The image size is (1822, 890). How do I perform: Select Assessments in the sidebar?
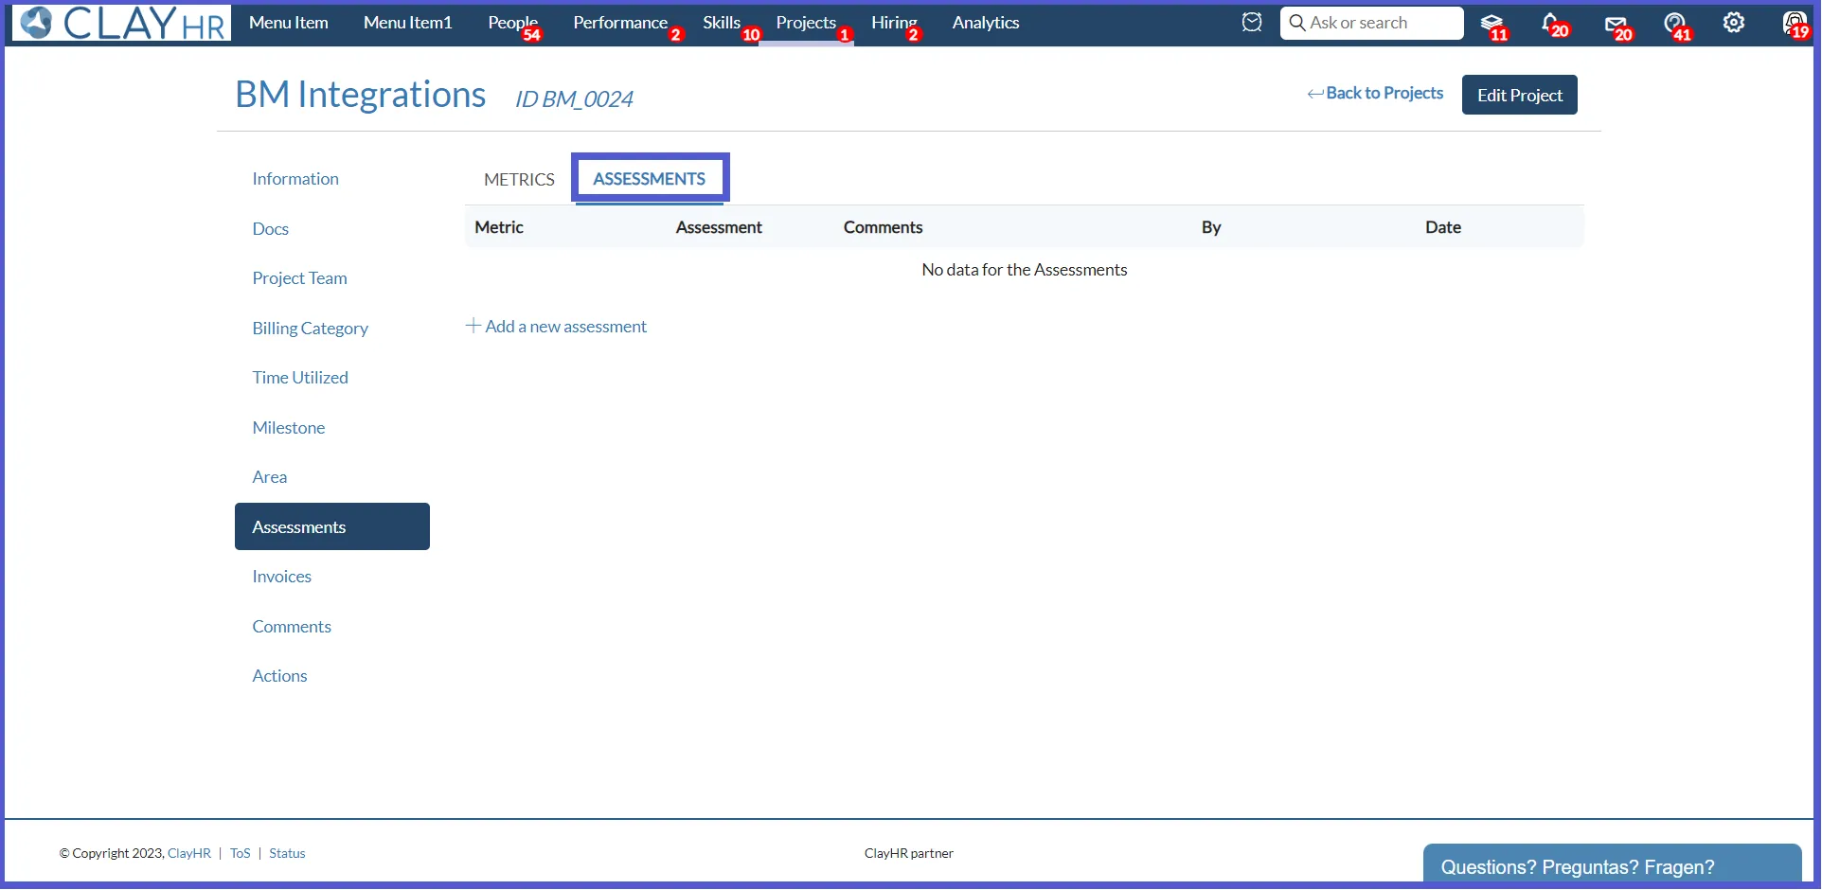pyautogui.click(x=332, y=526)
